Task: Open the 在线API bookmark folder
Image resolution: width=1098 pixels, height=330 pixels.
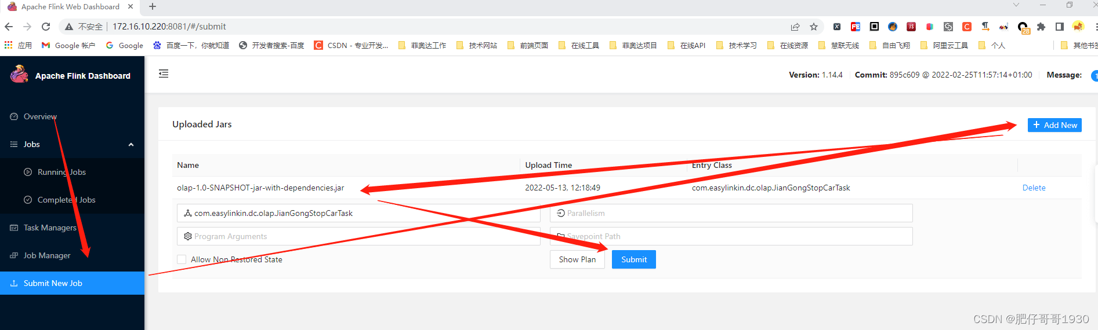Action: 687,45
